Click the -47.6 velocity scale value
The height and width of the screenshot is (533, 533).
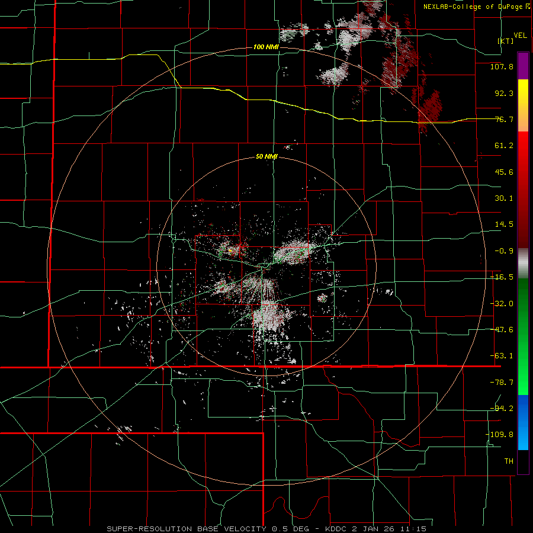tap(502, 330)
